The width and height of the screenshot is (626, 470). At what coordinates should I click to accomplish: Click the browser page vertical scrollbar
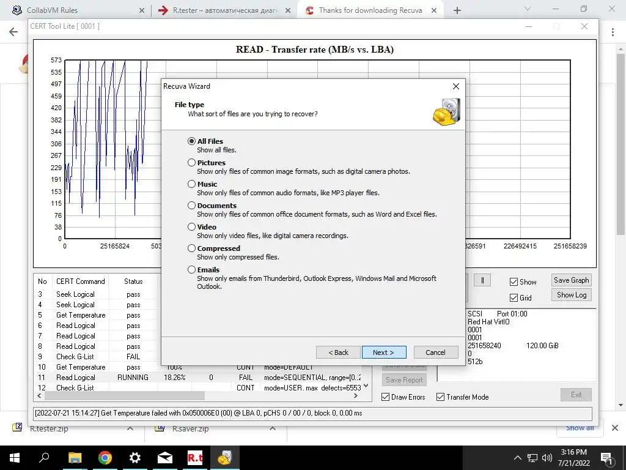pos(620,144)
